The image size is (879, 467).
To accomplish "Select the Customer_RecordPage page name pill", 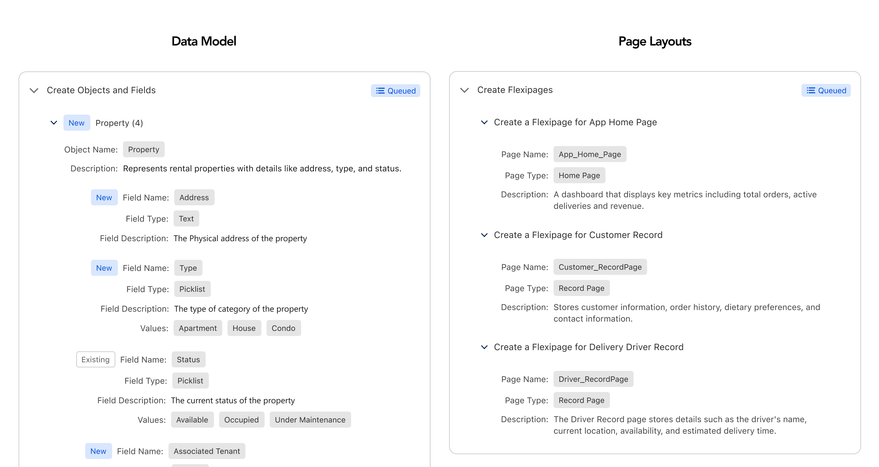I will tap(600, 267).
